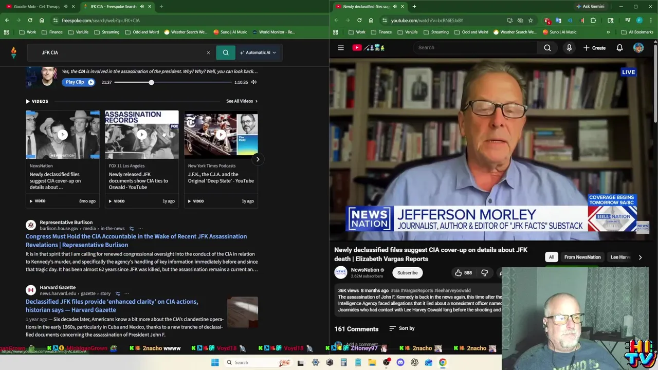Open YouTube account avatar menu
The width and height of the screenshot is (658, 370).
[x=638, y=48]
